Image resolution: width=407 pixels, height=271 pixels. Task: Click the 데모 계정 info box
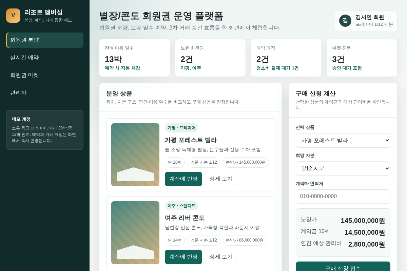click(x=45, y=130)
